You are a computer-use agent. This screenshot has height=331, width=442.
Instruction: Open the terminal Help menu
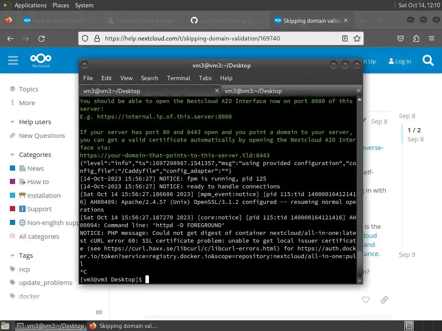tap(226, 78)
